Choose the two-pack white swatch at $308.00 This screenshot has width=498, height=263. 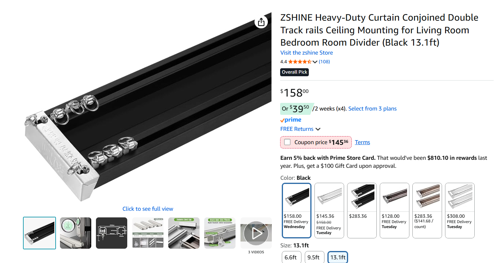coord(460,210)
